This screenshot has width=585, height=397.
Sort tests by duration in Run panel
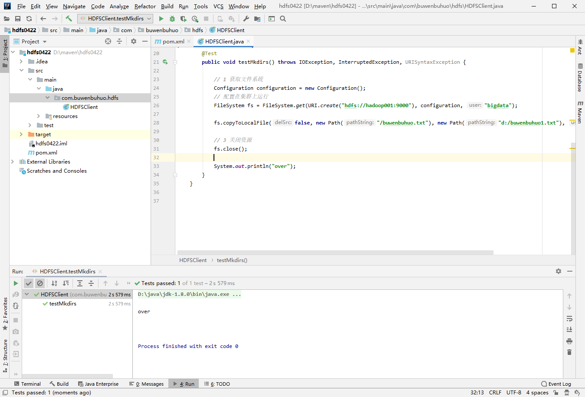66,283
